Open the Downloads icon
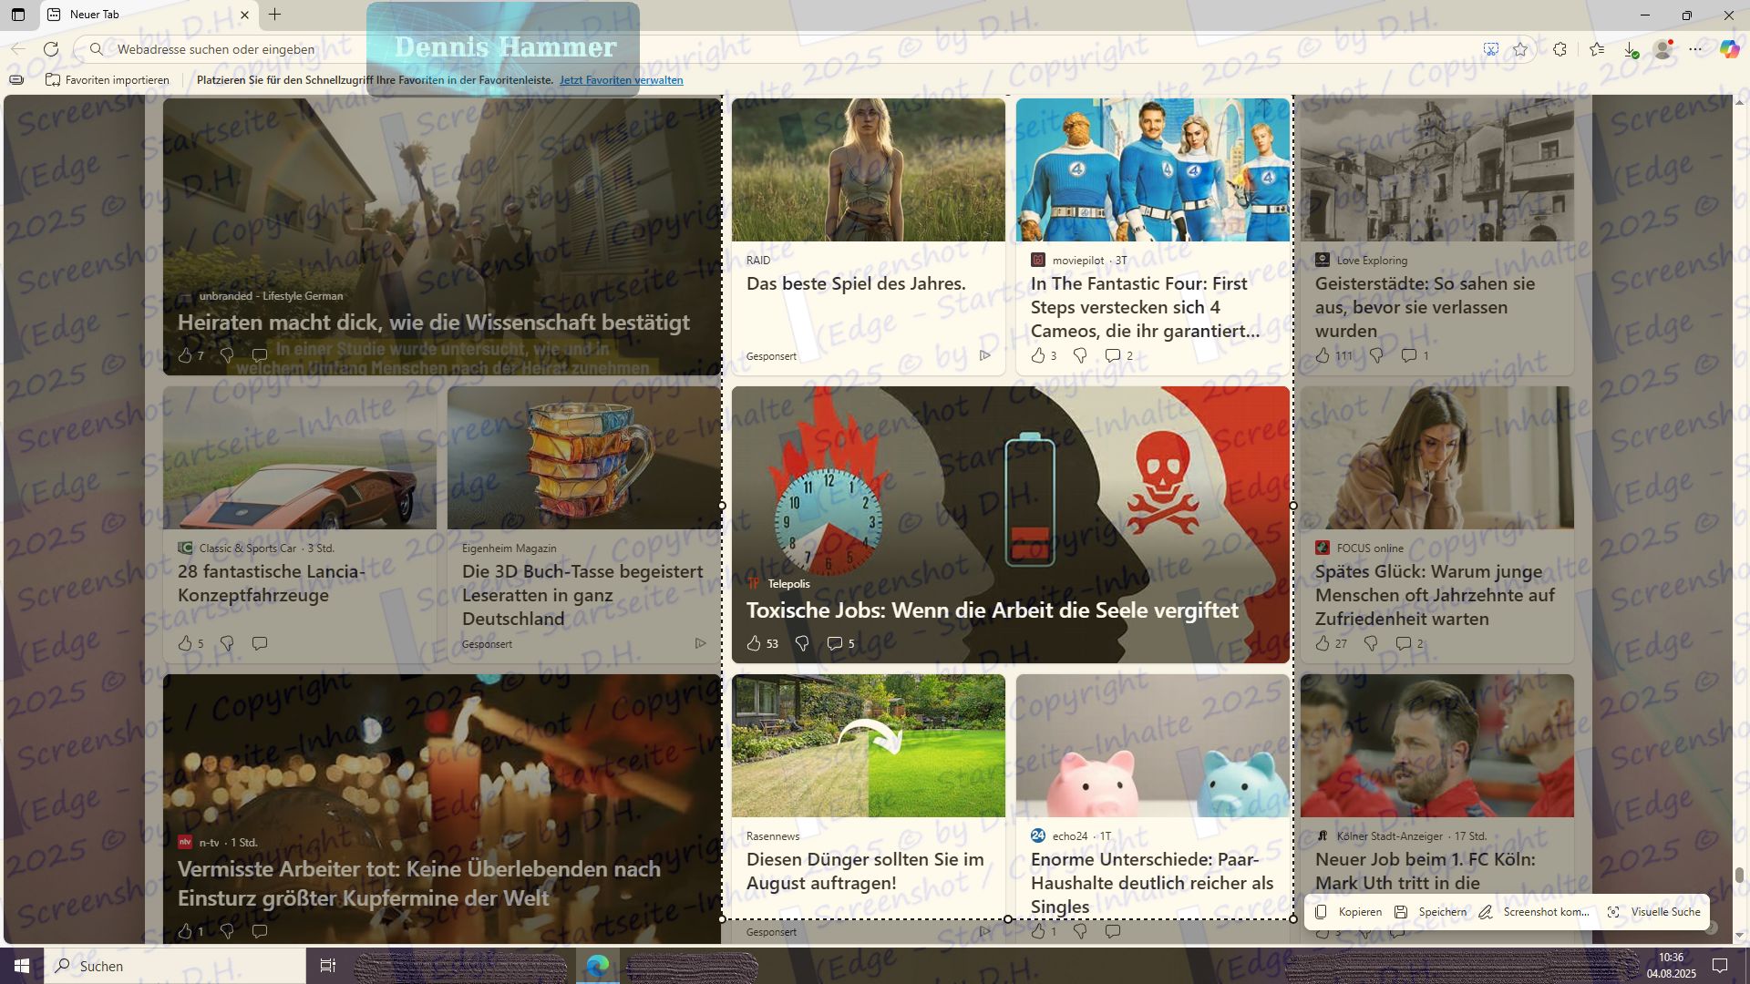The width and height of the screenshot is (1750, 984). 1631,49
